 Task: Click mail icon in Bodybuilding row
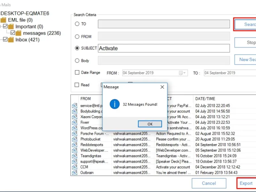tap(75, 111)
